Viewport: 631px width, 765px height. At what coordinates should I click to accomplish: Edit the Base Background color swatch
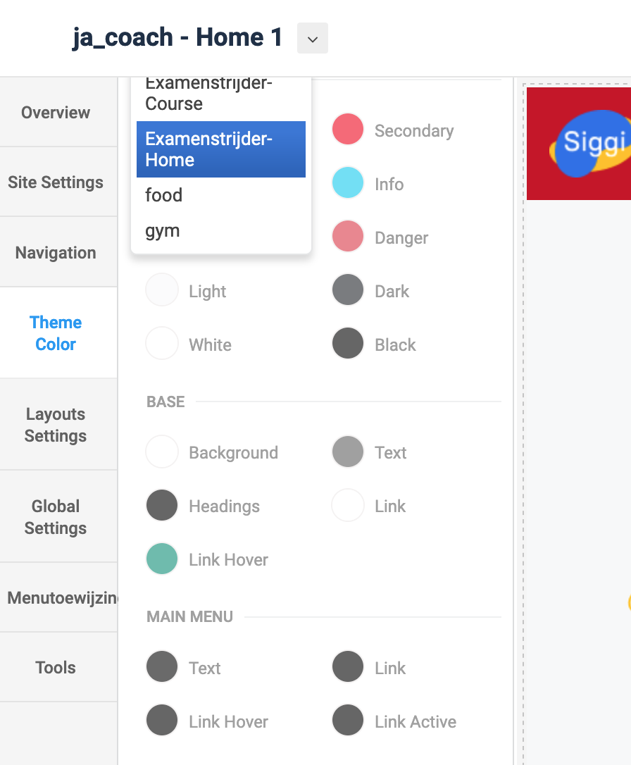[x=162, y=452]
